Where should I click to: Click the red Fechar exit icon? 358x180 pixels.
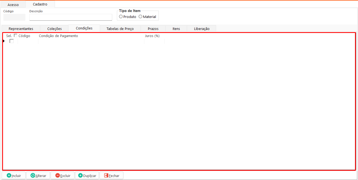pyautogui.click(x=106, y=176)
